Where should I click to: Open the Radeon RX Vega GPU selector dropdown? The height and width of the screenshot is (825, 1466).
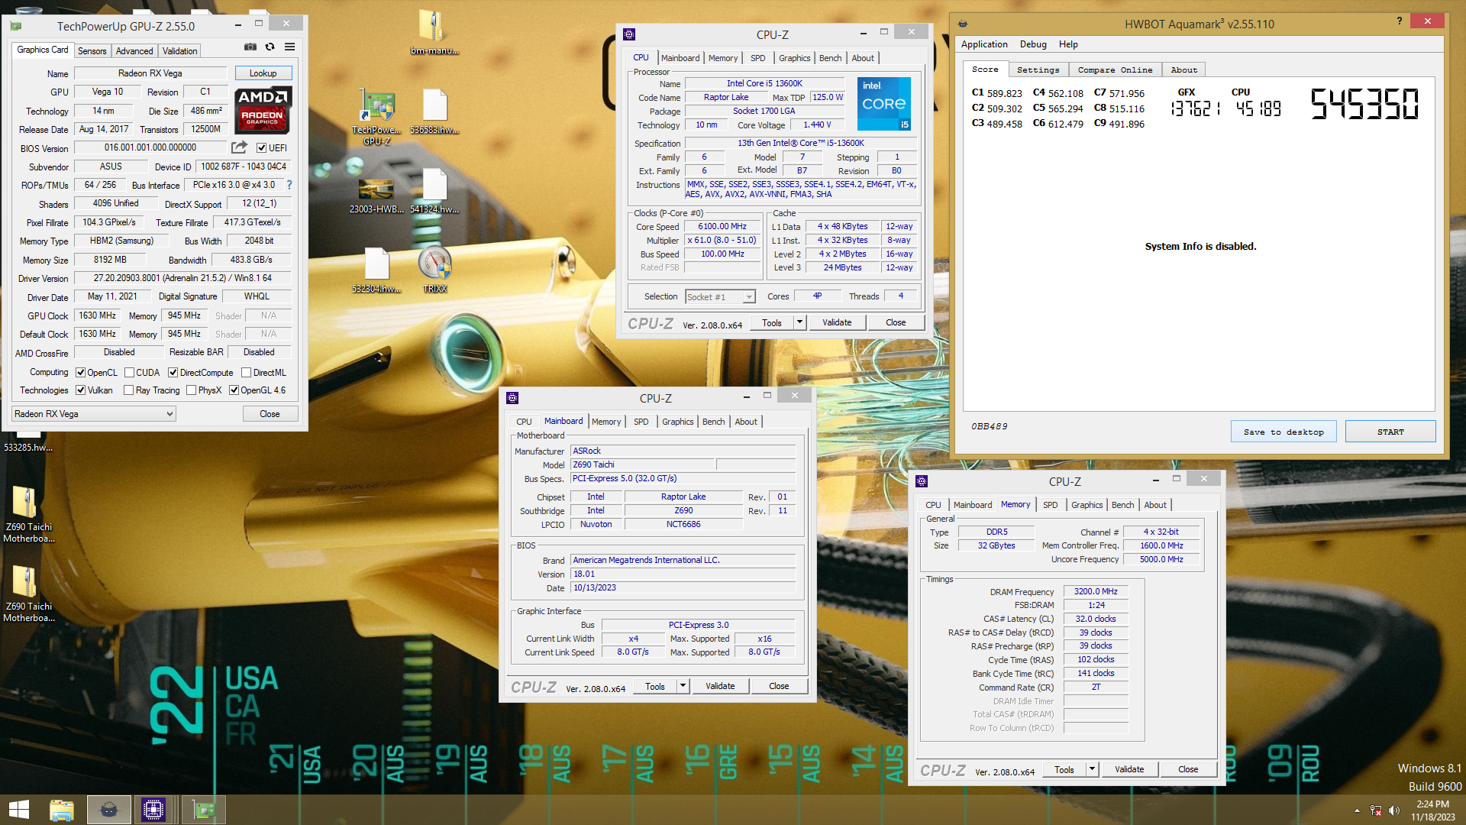(x=94, y=414)
